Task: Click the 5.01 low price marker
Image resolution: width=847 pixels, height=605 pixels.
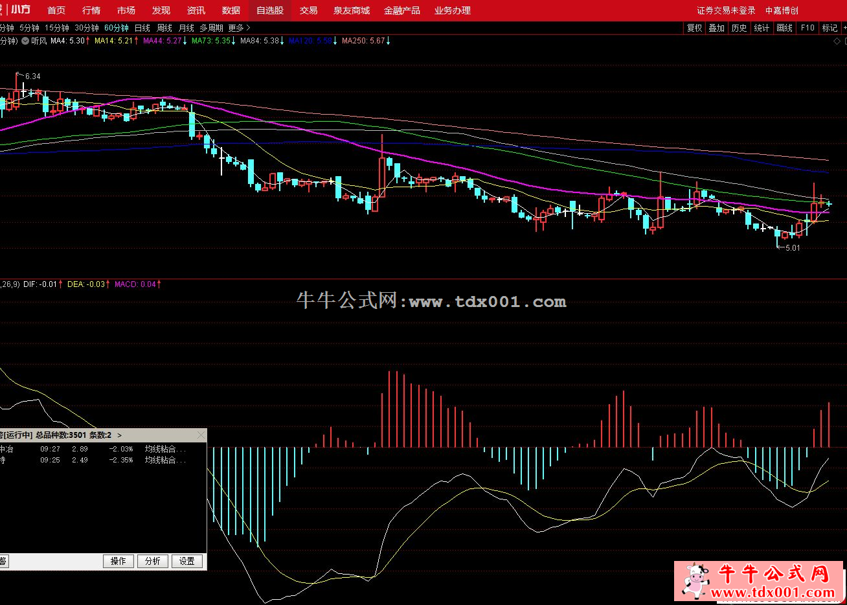Action: click(793, 247)
